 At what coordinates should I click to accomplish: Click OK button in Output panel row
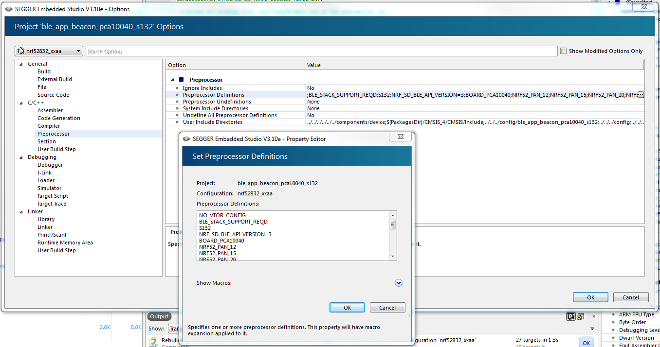coord(586,343)
